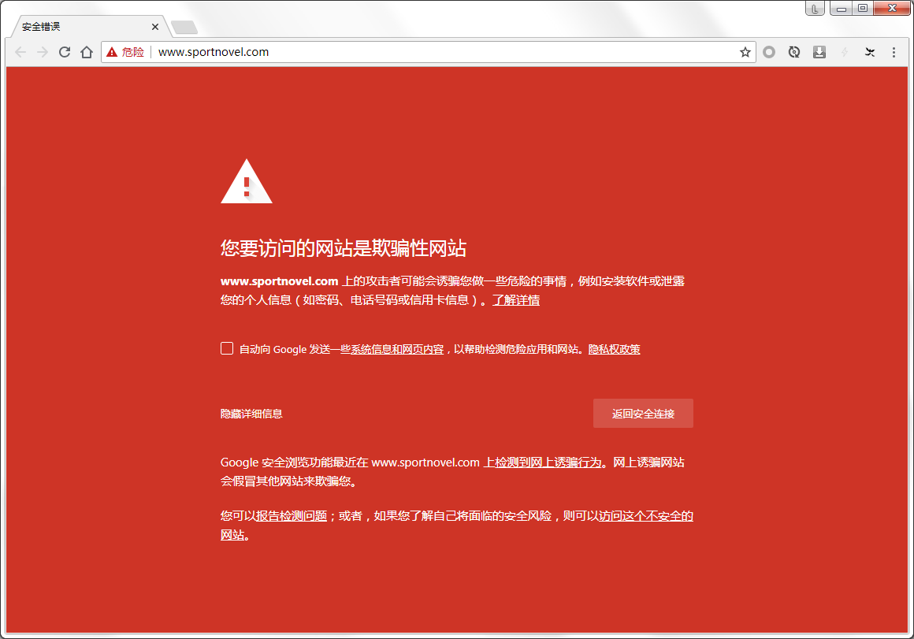914x639 pixels.
Task: Click 隐藏详细信息 to collapse details
Action: [251, 414]
